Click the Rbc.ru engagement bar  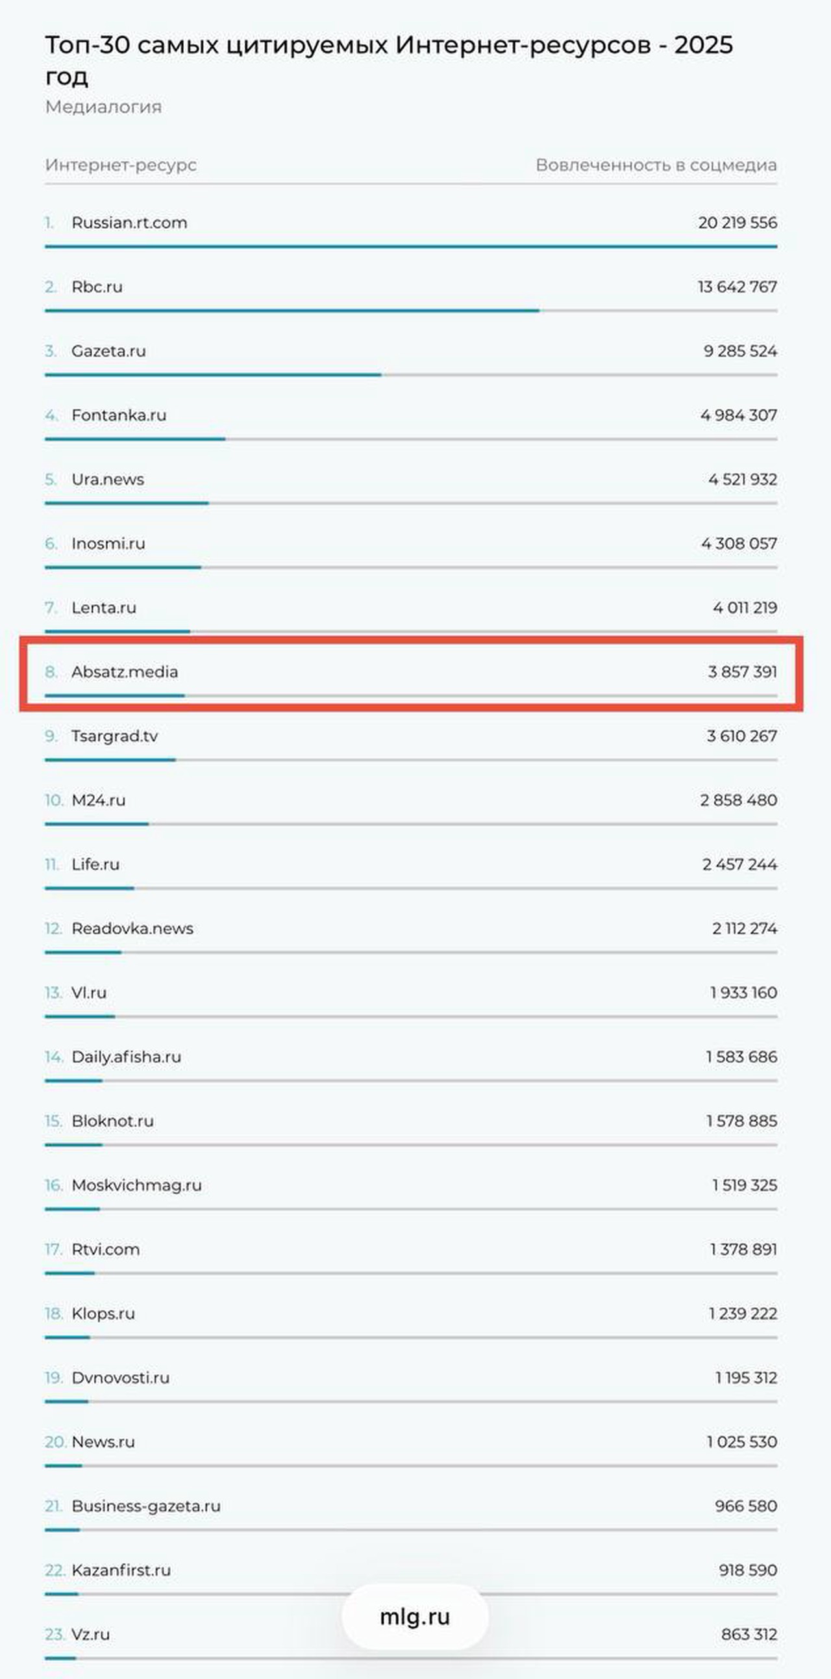(291, 311)
